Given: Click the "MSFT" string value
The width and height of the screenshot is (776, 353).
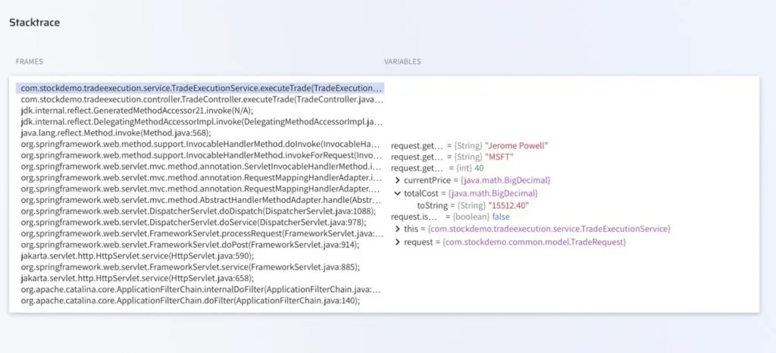Looking at the screenshot, I should 499,158.
